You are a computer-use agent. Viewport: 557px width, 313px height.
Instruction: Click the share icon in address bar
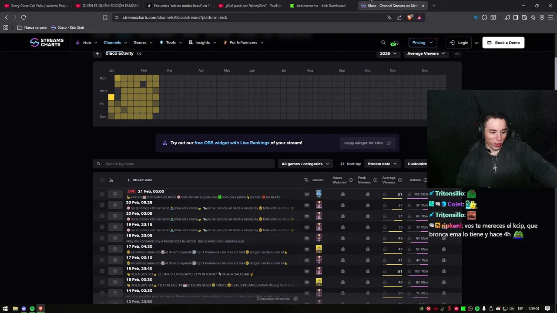click(399, 17)
